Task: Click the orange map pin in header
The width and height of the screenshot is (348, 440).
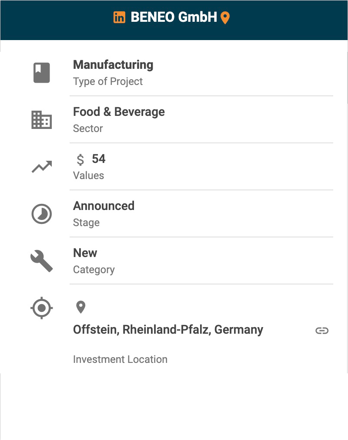Action: [x=225, y=18]
